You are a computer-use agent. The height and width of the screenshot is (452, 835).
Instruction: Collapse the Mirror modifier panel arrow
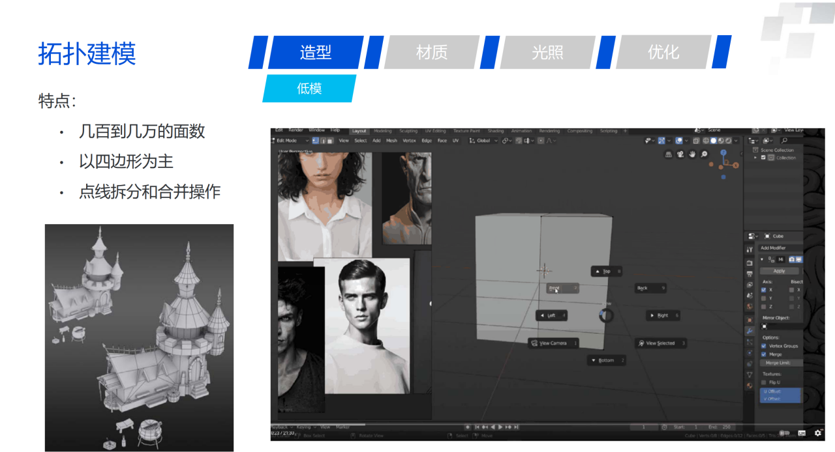point(761,259)
